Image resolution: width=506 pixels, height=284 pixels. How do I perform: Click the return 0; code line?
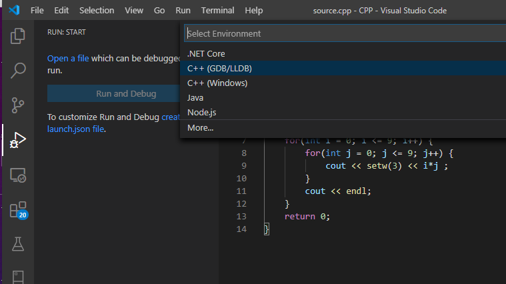(307, 216)
